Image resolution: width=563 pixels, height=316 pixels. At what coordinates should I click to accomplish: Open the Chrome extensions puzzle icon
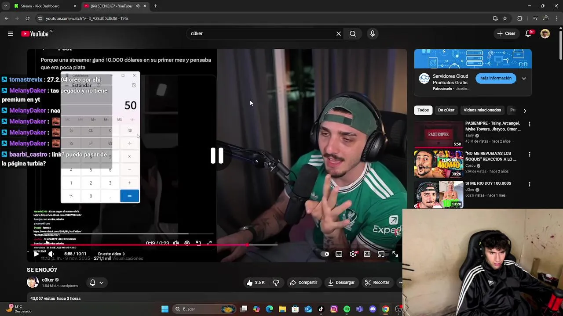520,18
